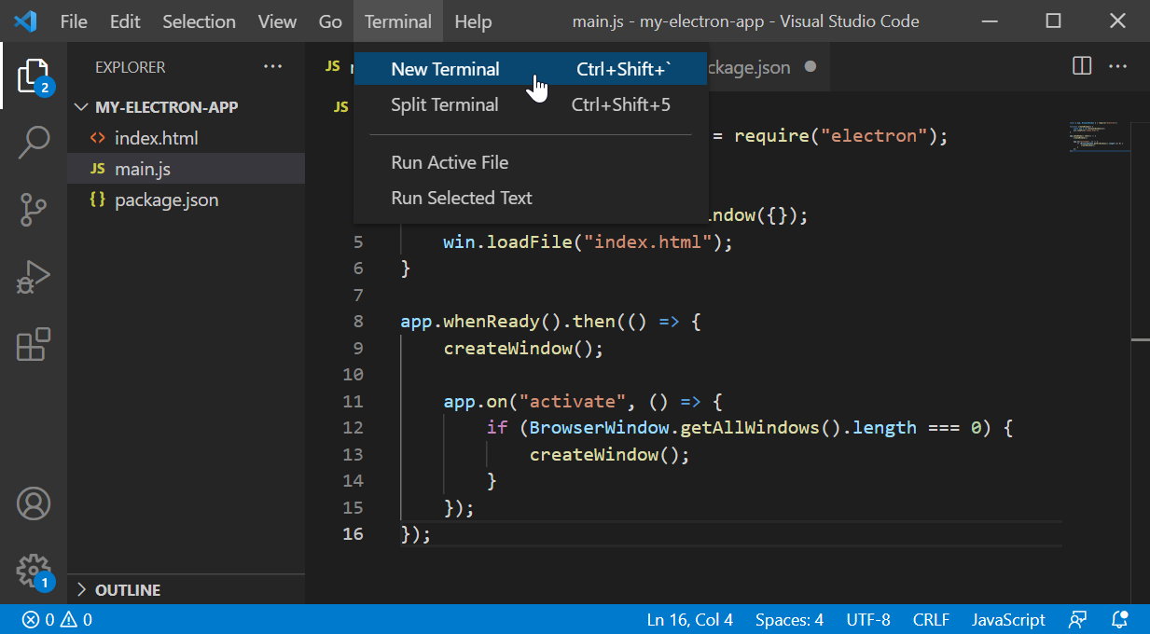Open the Run and Debug view icon
This screenshot has height=634, width=1150.
pos(34,277)
